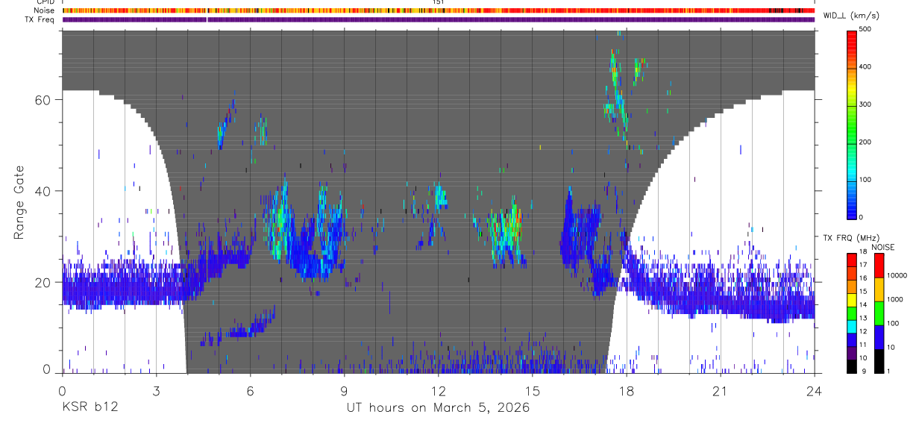Viewport: 916px width, 423px height.
Task: Click the 18 hour tick label on x-axis
Action: pyautogui.click(x=627, y=390)
